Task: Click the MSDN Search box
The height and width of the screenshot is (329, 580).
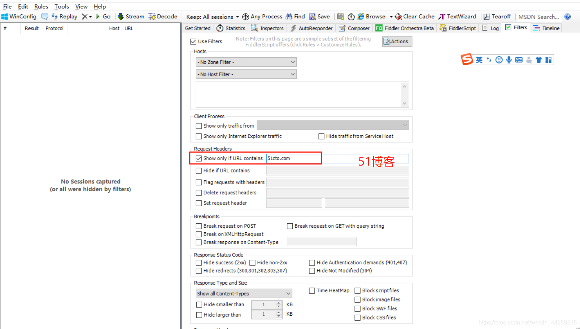Action: 538,17
